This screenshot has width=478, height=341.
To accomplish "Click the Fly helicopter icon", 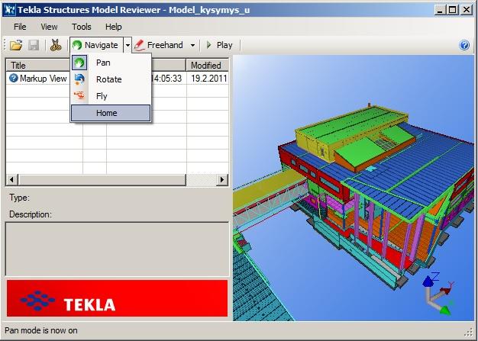I will click(79, 96).
